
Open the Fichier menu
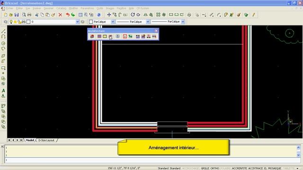pos(9,8)
